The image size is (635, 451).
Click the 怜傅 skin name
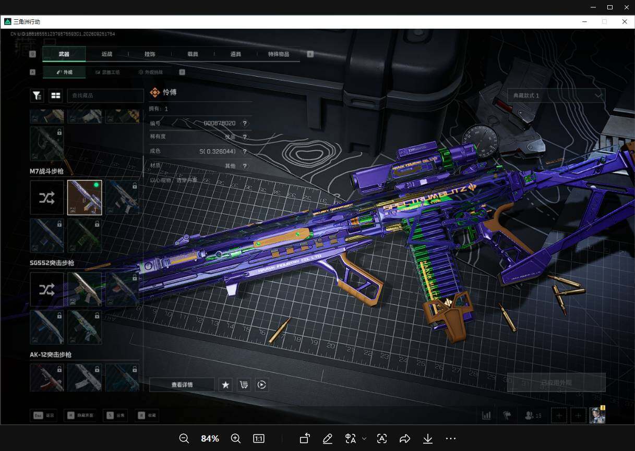[170, 92]
